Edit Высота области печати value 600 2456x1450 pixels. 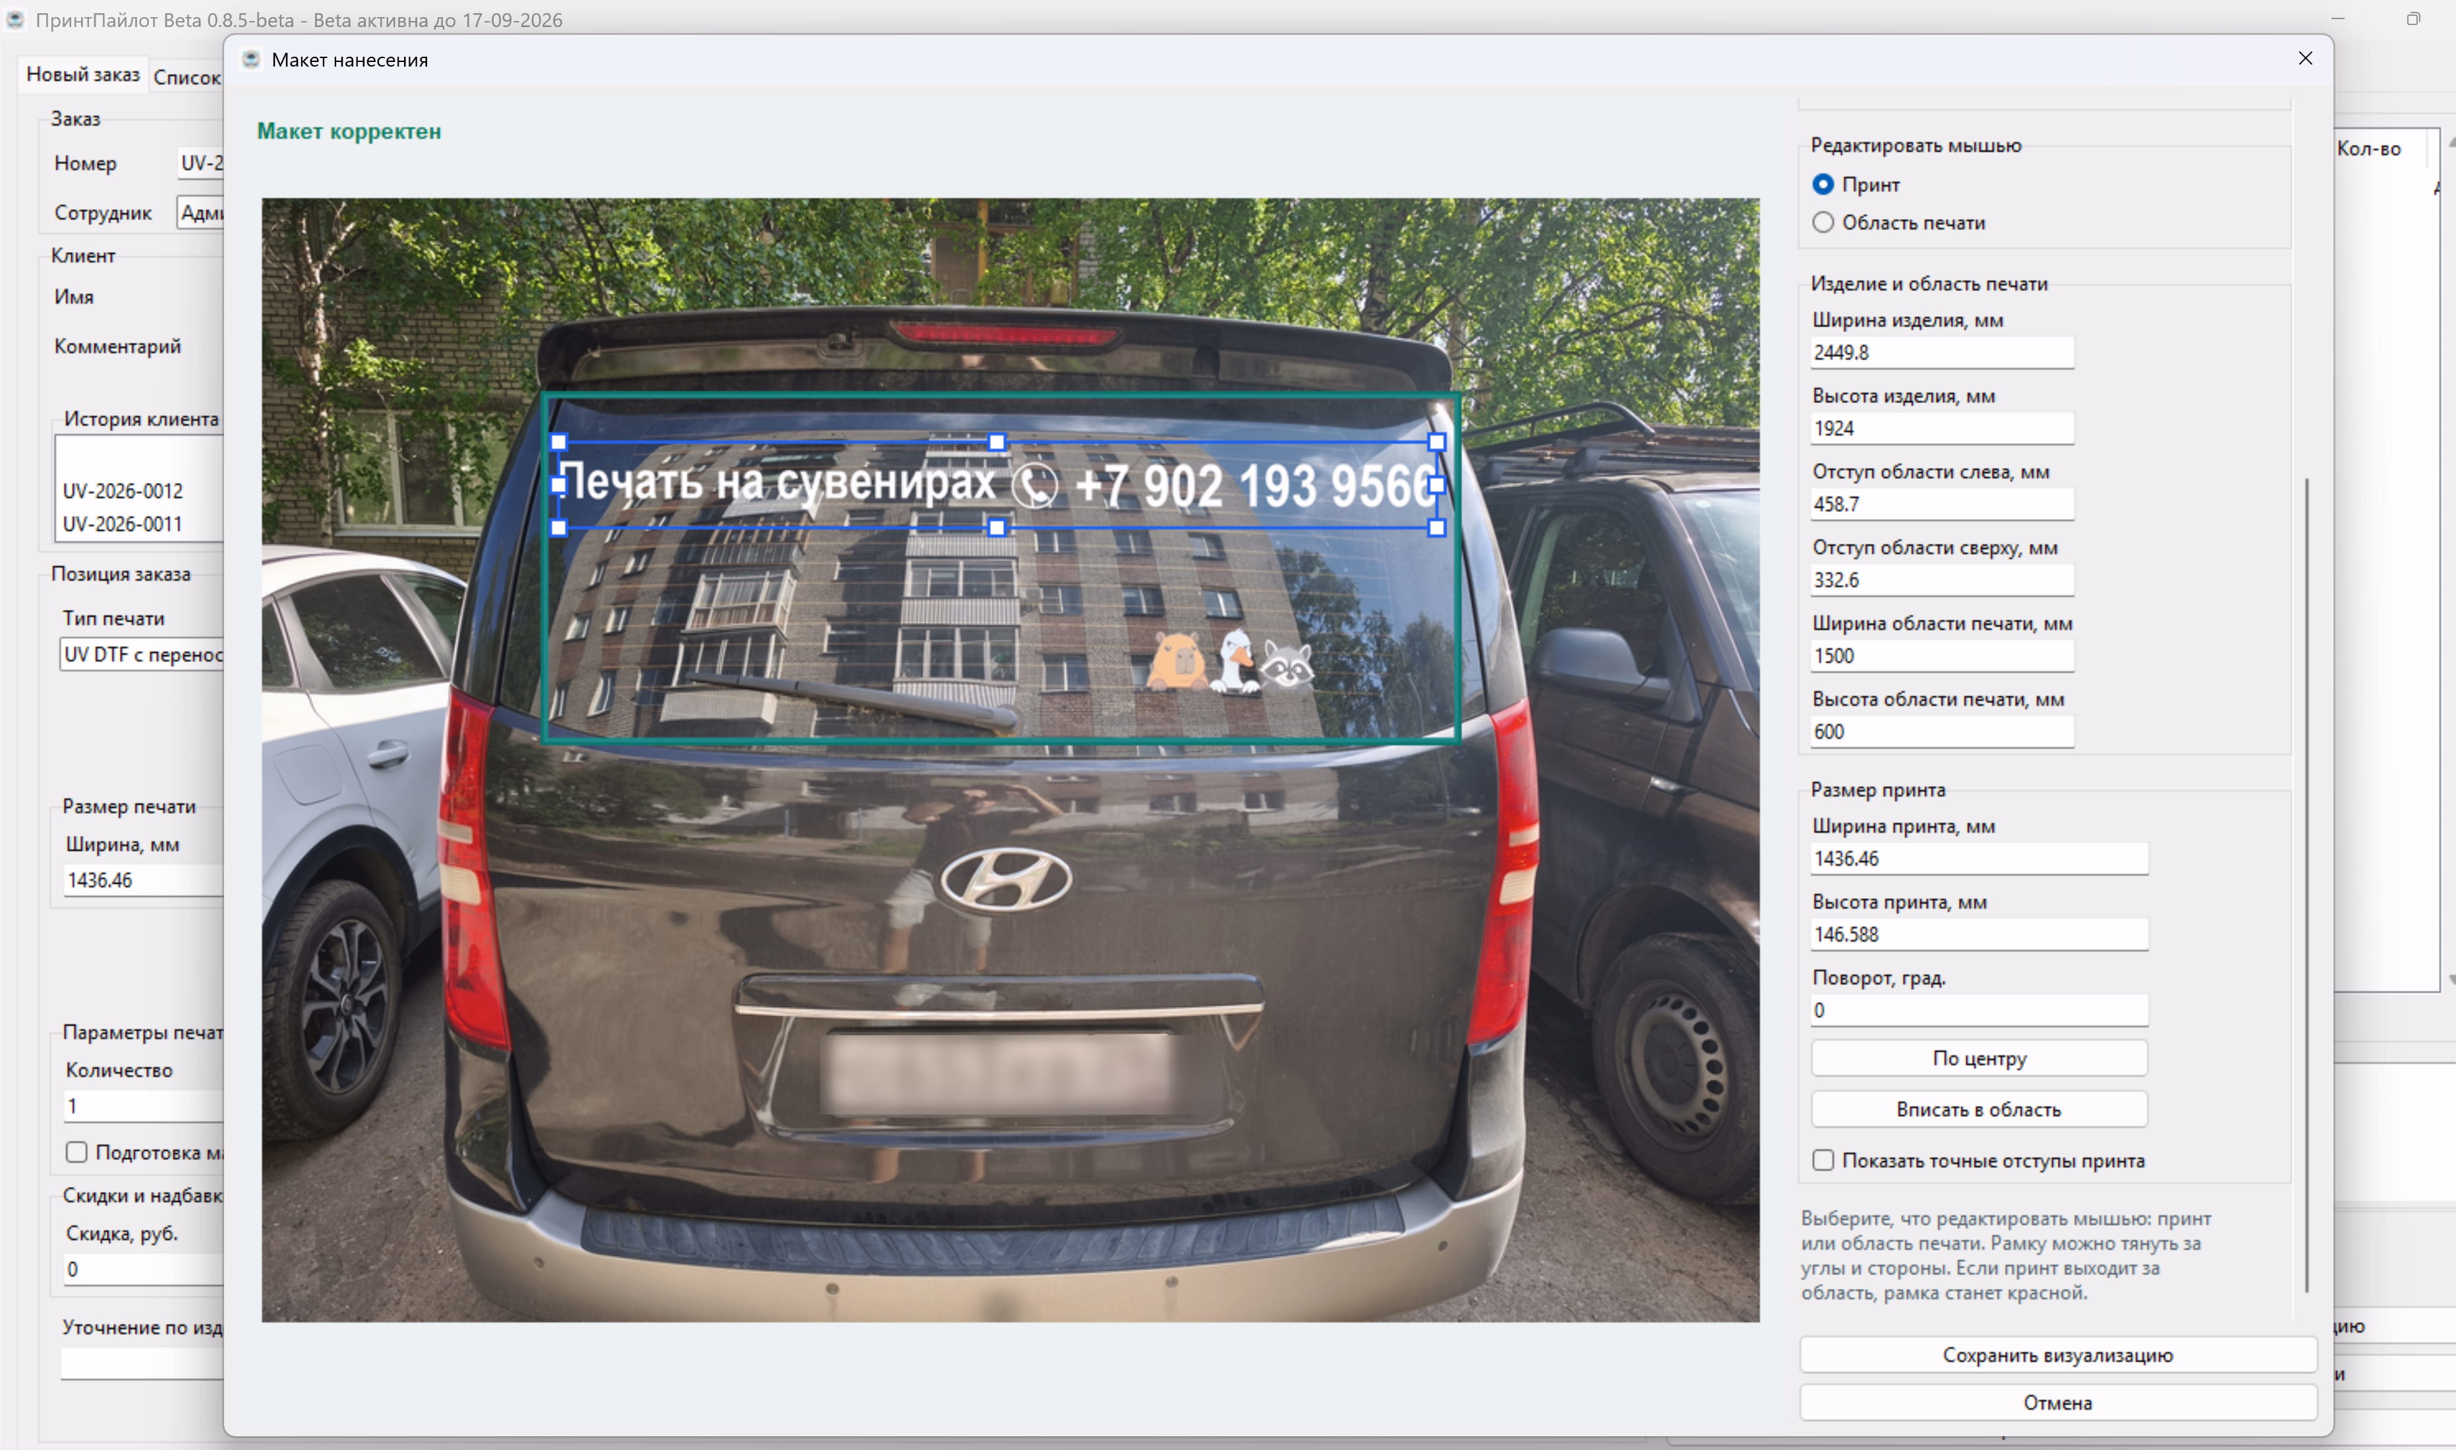1941,732
